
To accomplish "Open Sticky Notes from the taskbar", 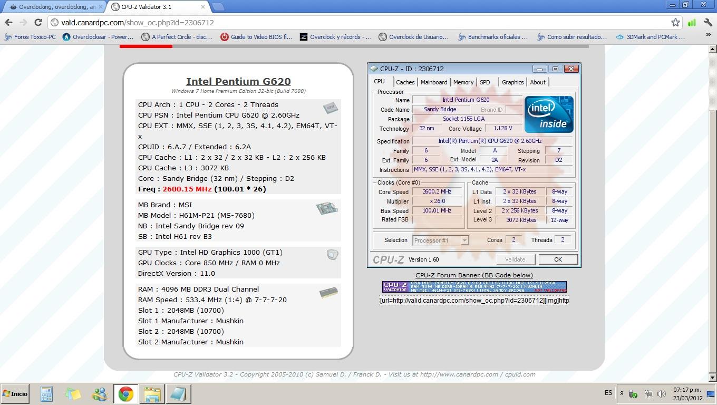I will click(x=73, y=394).
